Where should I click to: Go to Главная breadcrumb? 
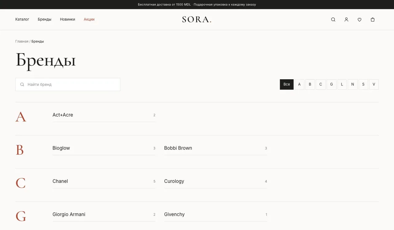(22, 41)
